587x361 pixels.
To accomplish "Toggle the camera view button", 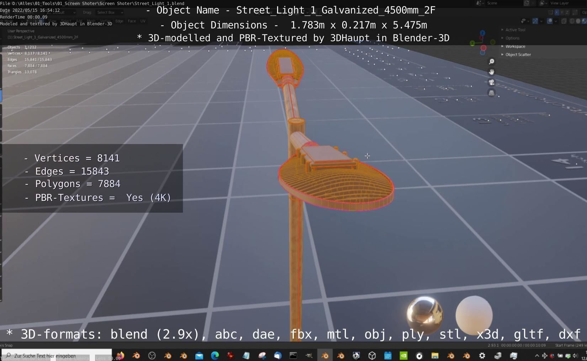I will tap(491, 82).
